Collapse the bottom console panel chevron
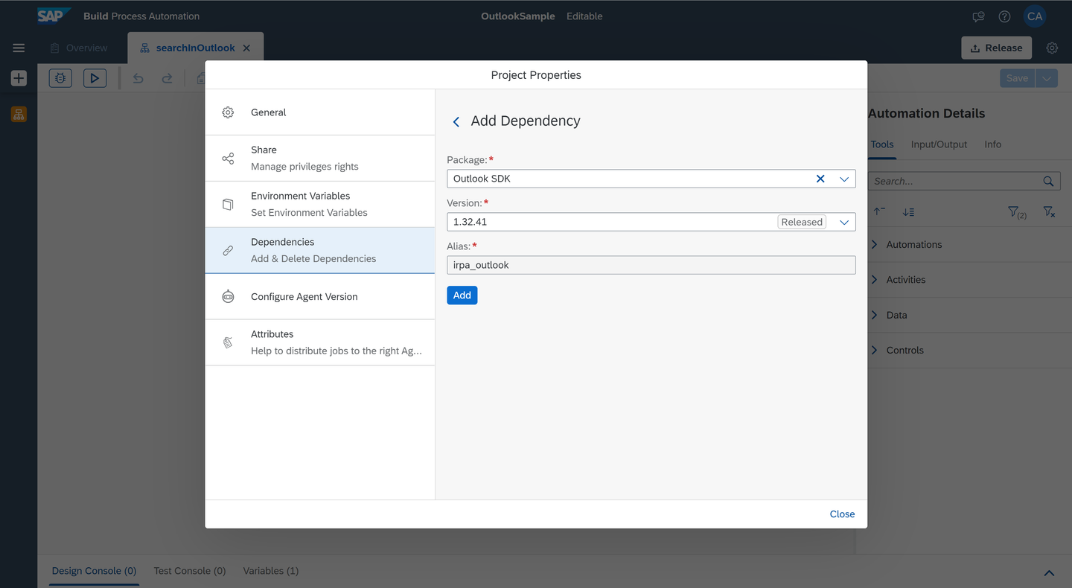Screen dimensions: 1072x588 [1049, 572]
